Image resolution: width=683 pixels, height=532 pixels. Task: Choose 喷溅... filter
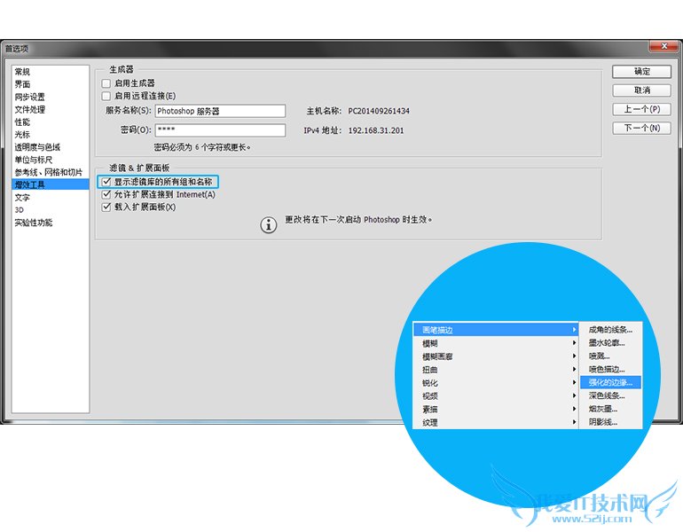coord(610,356)
